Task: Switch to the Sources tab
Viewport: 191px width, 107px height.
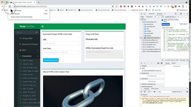Action: click(x=159, y=14)
